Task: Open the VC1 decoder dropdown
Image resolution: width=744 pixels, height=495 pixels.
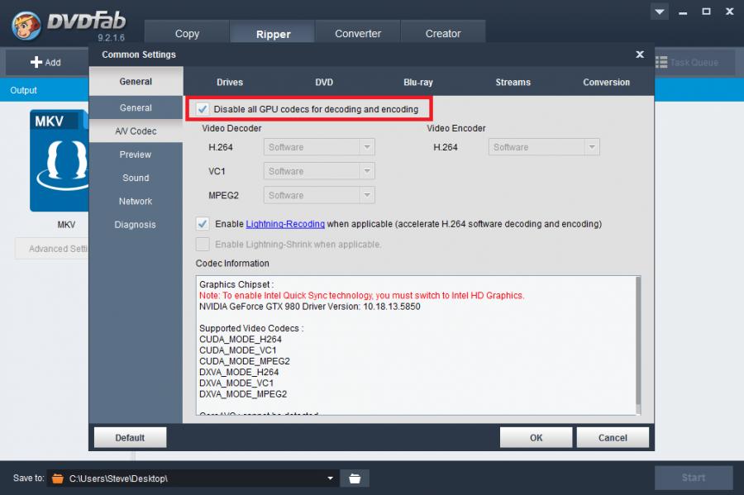Action: (x=366, y=171)
